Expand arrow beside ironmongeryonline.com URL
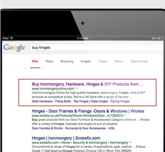Screen dimensions: 165x152 tap(77, 88)
